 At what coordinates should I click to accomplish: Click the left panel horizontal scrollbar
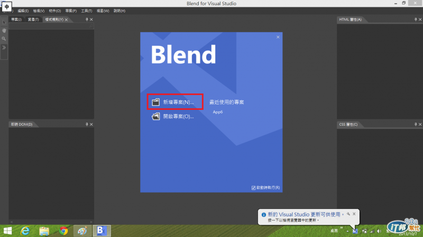coord(51,222)
